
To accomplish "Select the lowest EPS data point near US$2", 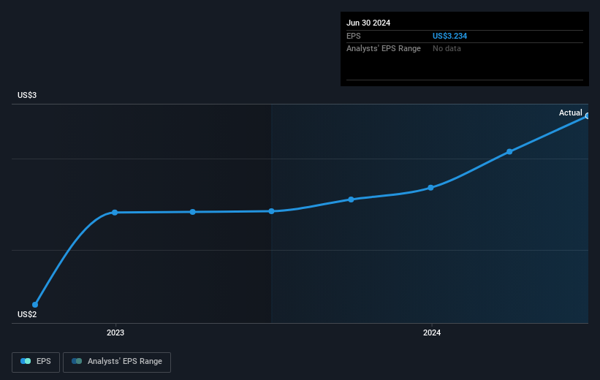I will 35,305.
